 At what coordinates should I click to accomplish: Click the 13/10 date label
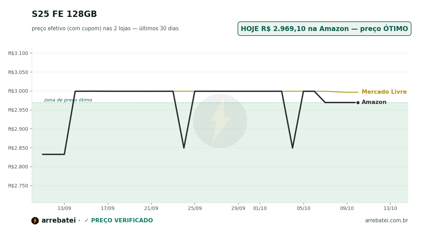coord(390,209)
